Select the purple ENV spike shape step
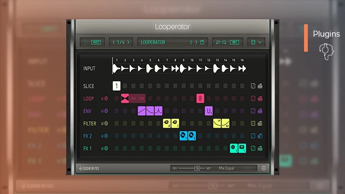Image resolution: width=345 pixels, height=194 pixels. pyautogui.click(x=158, y=111)
